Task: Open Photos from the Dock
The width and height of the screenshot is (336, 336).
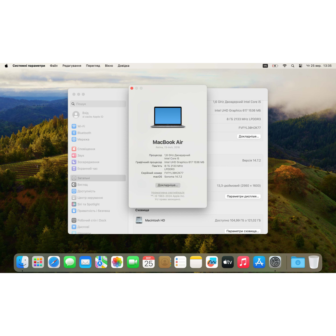Action: tap(117, 262)
